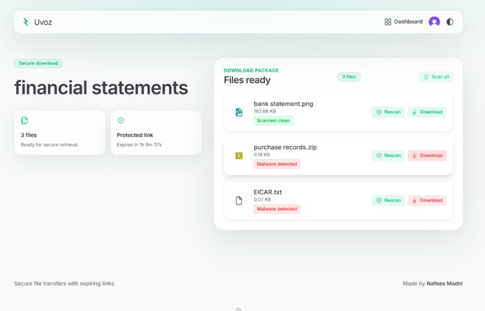Click the footer tagline about expiring links
The height and width of the screenshot is (311, 485).
pyautogui.click(x=64, y=283)
